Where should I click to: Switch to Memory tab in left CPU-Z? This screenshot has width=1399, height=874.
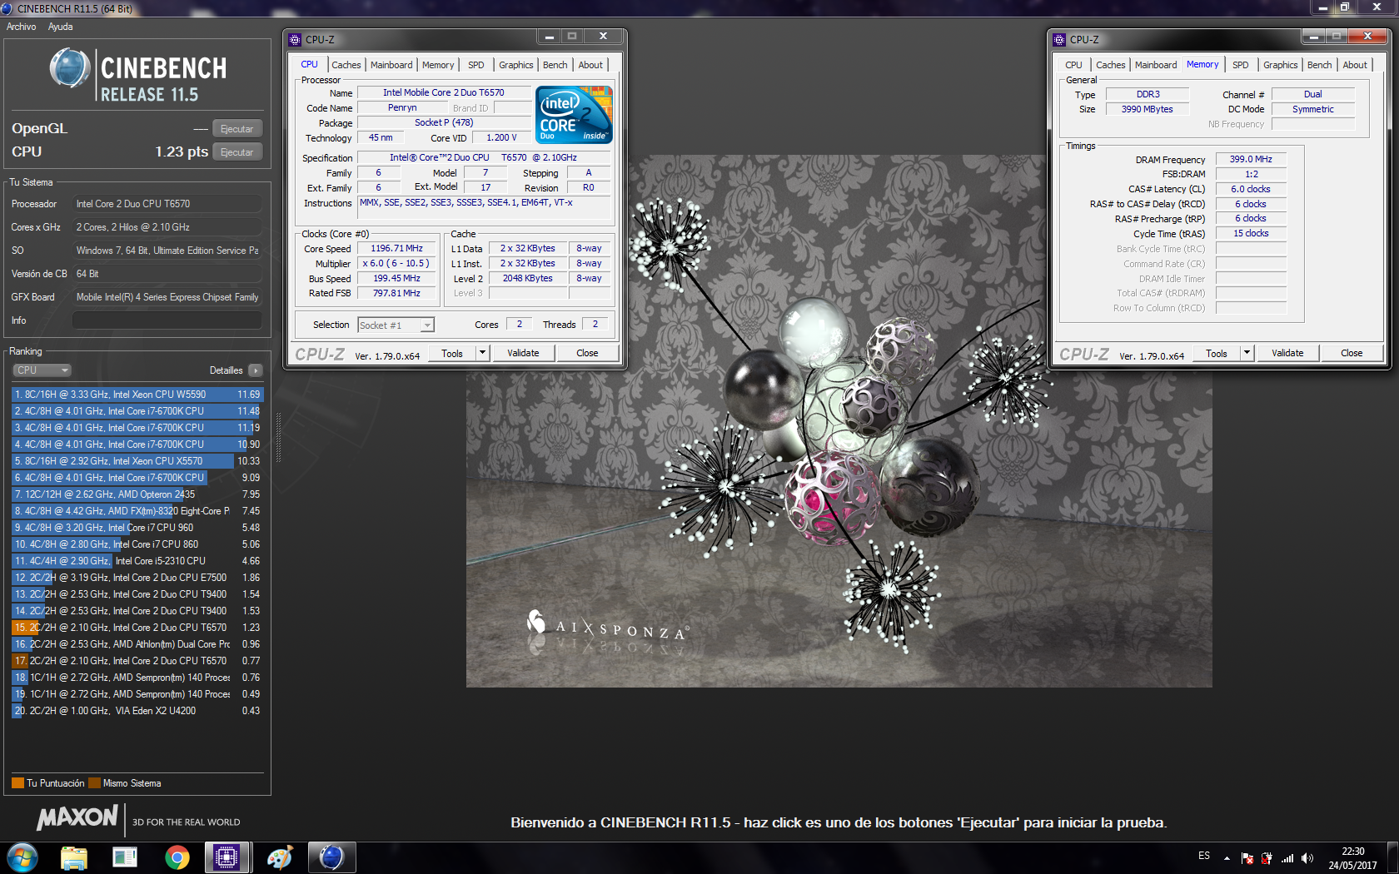438,65
